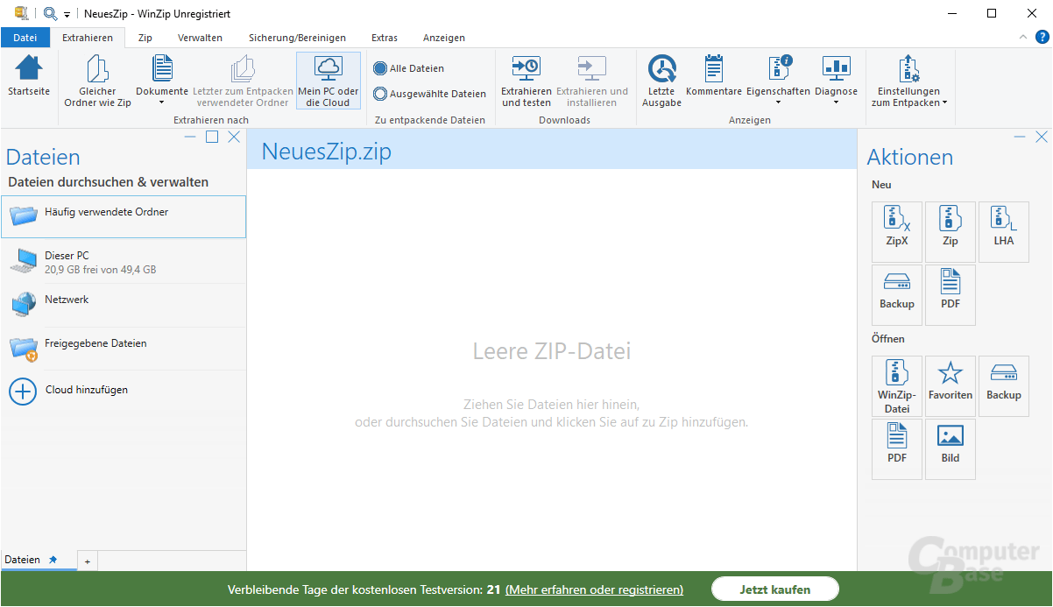This screenshot has height=607, width=1053.
Task: Open Mehr erfahren oder registrieren link
Action: pyautogui.click(x=594, y=589)
